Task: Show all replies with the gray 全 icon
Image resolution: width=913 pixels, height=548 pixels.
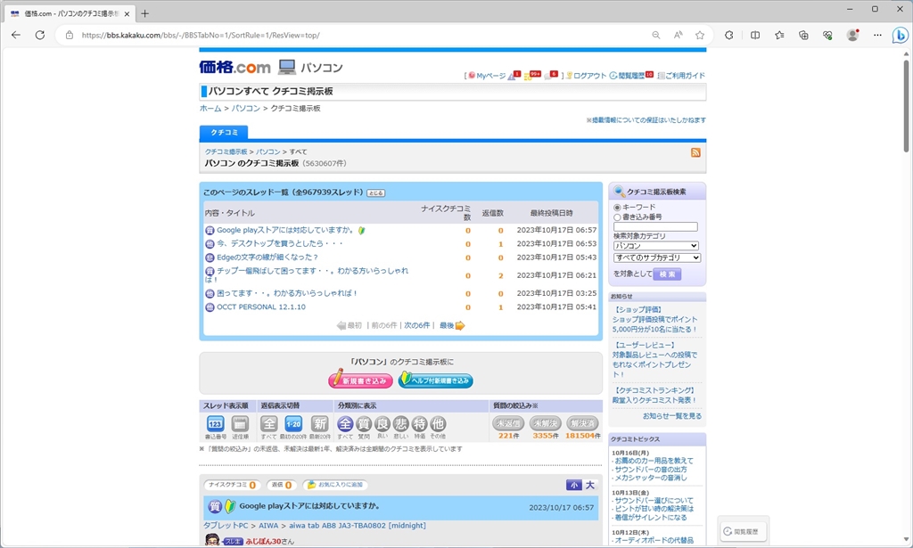Action: (x=268, y=424)
